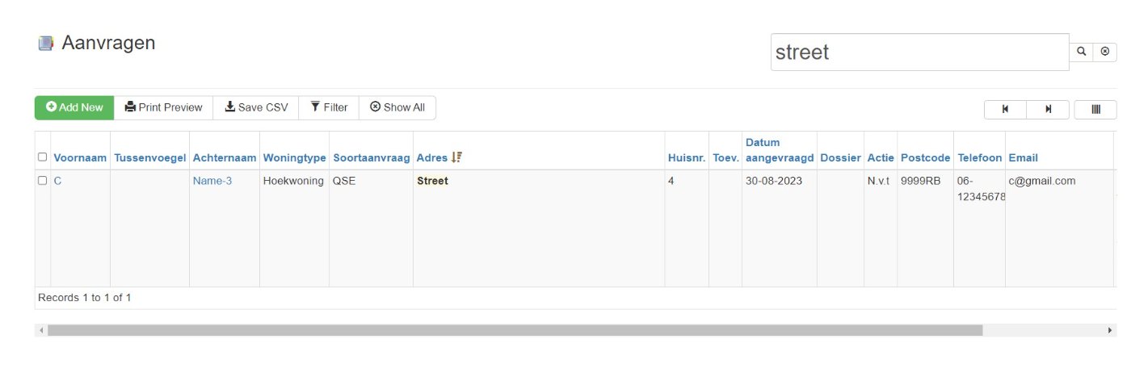Image resolution: width=1131 pixels, height=381 pixels.
Task: Click the Aanvragen notebook icon
Action: point(46,44)
